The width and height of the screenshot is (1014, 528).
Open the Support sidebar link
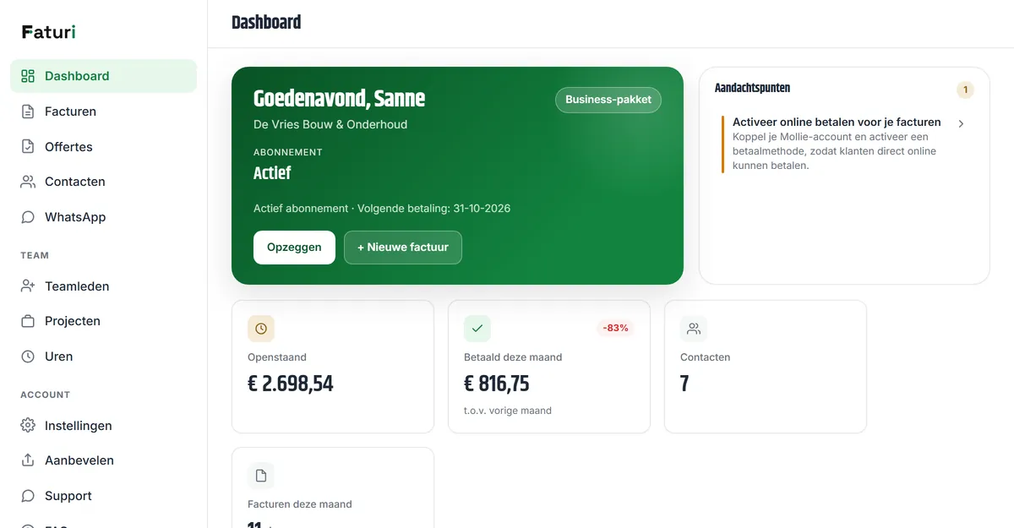tap(103, 496)
